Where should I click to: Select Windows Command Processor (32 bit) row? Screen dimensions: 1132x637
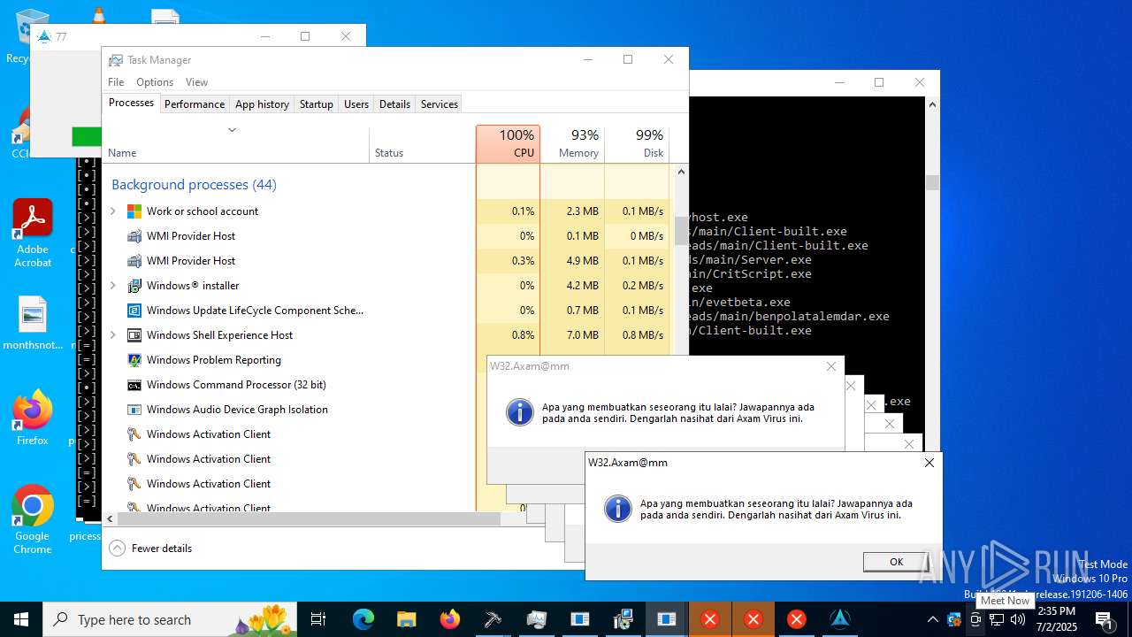(x=296, y=385)
